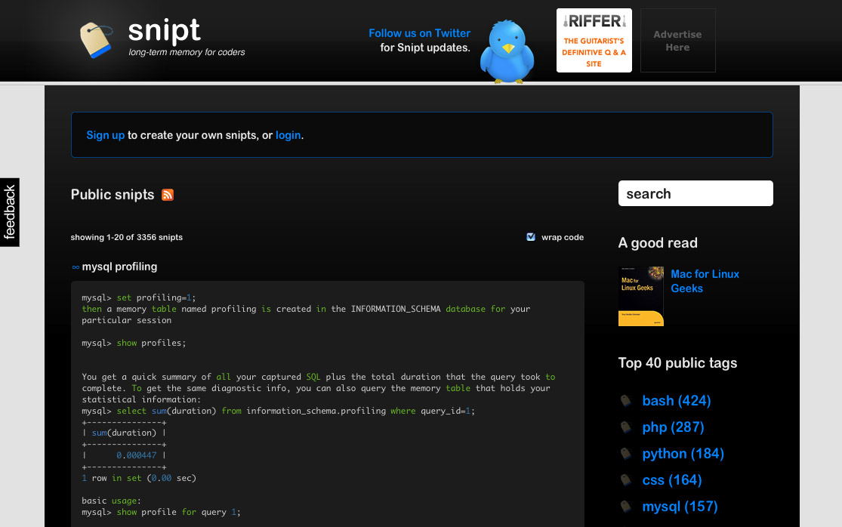The image size is (842, 527).
Task: Open the mysql profiling snipt title
Action: pyautogui.click(x=119, y=267)
